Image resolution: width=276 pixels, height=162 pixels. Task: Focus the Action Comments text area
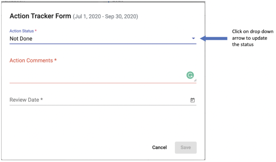[x=103, y=75]
